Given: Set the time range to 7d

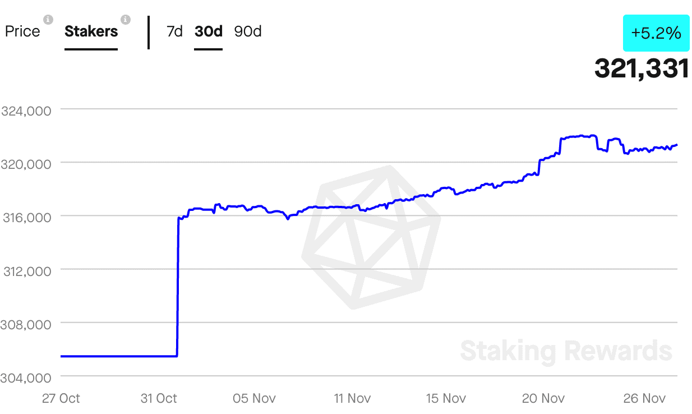Looking at the screenshot, I should [175, 31].
